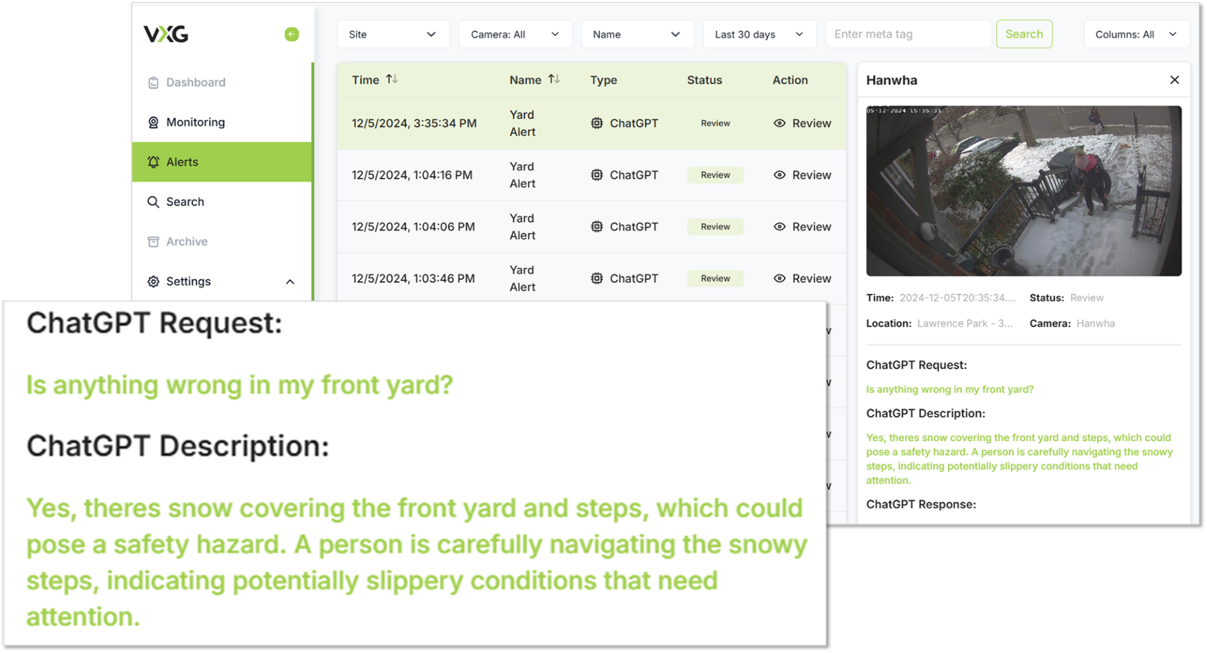Expand the Last 30 days date range

click(759, 35)
